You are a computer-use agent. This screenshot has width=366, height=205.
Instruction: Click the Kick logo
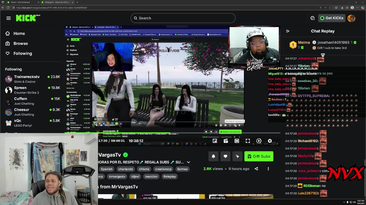[x=28, y=18]
